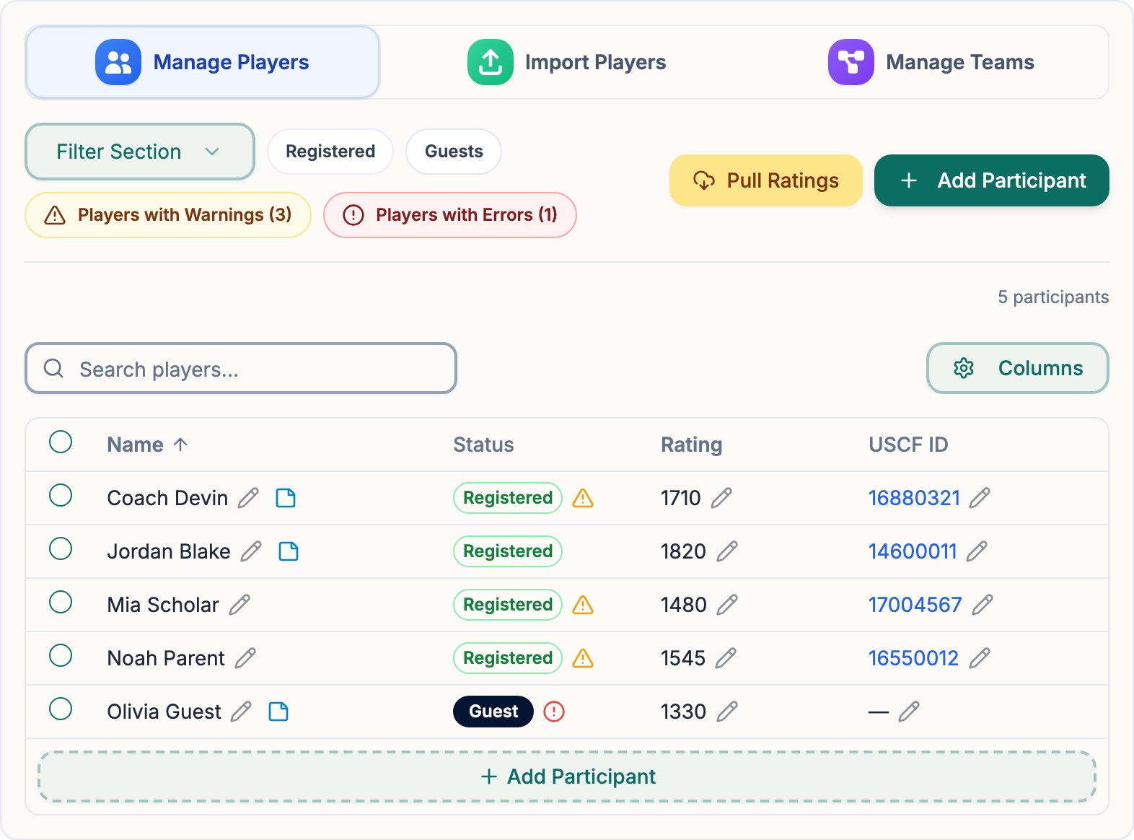Expand the Filter Section dropdown
Screen dimensions: 1134x840
140,152
